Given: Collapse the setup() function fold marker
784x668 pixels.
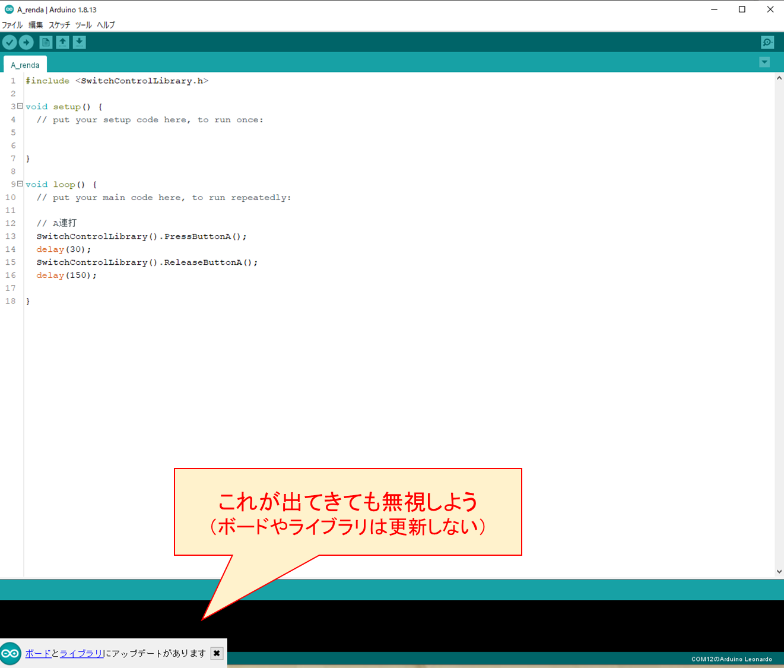Looking at the screenshot, I should point(20,106).
